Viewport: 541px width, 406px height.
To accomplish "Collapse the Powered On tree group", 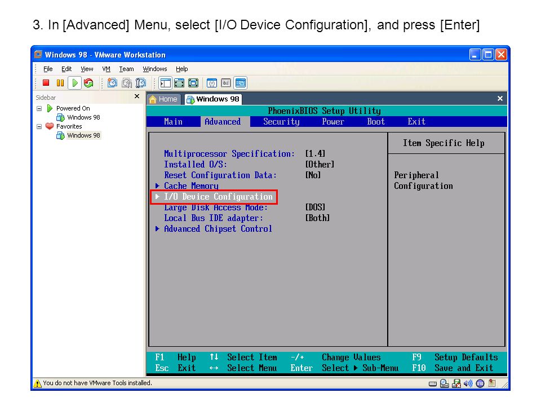I will pyautogui.click(x=39, y=108).
